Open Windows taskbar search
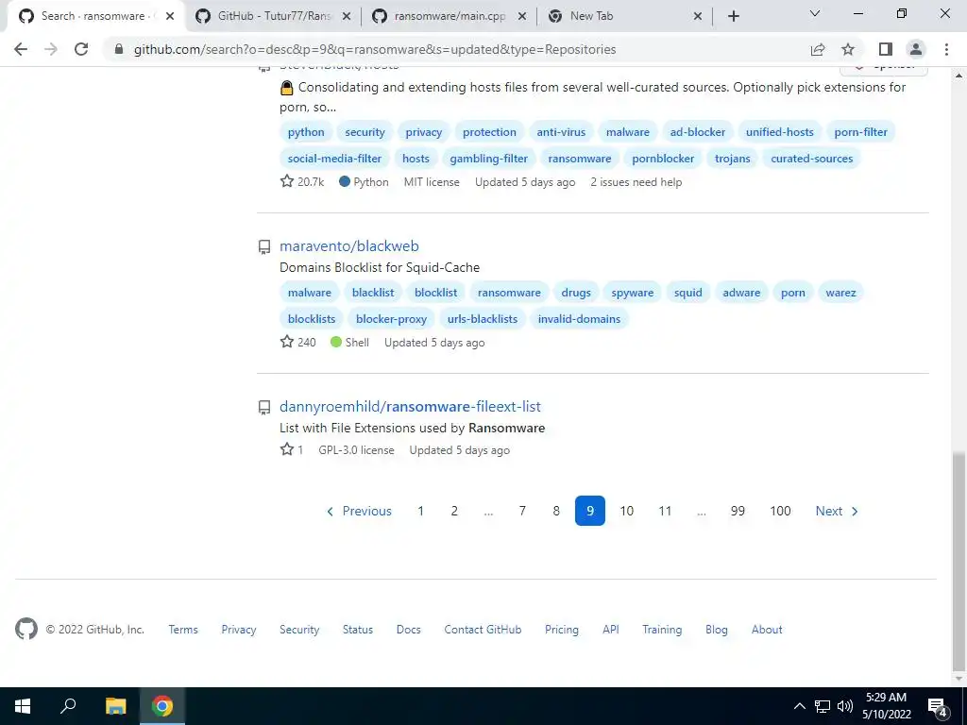The image size is (967, 725). click(x=68, y=706)
